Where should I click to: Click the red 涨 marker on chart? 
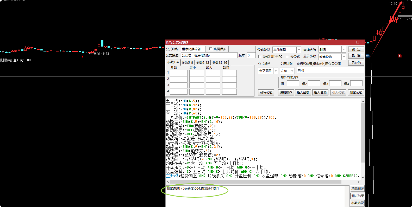400,56
